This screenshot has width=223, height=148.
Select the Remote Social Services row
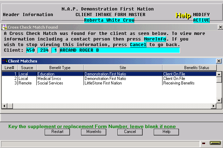(x=109, y=83)
